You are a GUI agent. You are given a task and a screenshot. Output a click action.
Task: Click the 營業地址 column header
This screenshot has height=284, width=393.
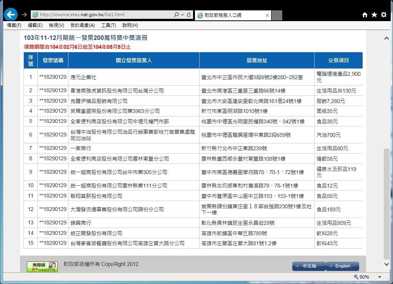click(x=257, y=60)
